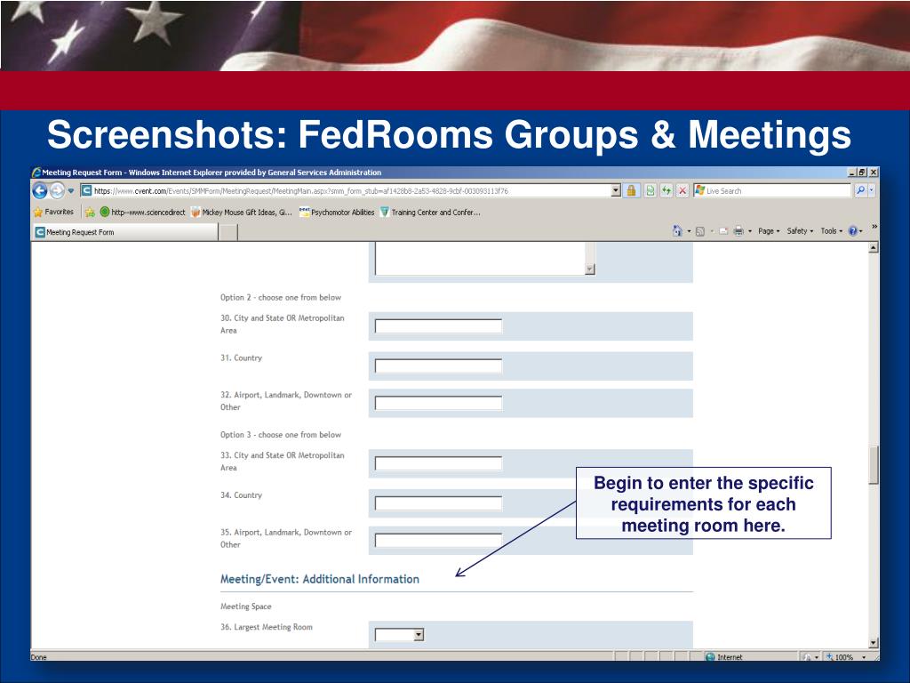Open Training Center and Confer favorite

[x=430, y=212]
